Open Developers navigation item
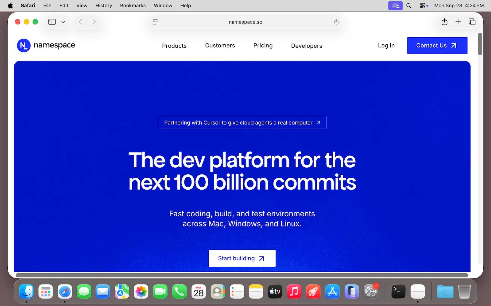The width and height of the screenshot is (491, 306). 307,46
